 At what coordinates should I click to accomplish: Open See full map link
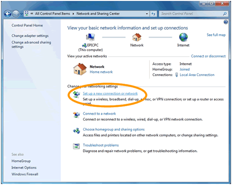(x=216, y=35)
